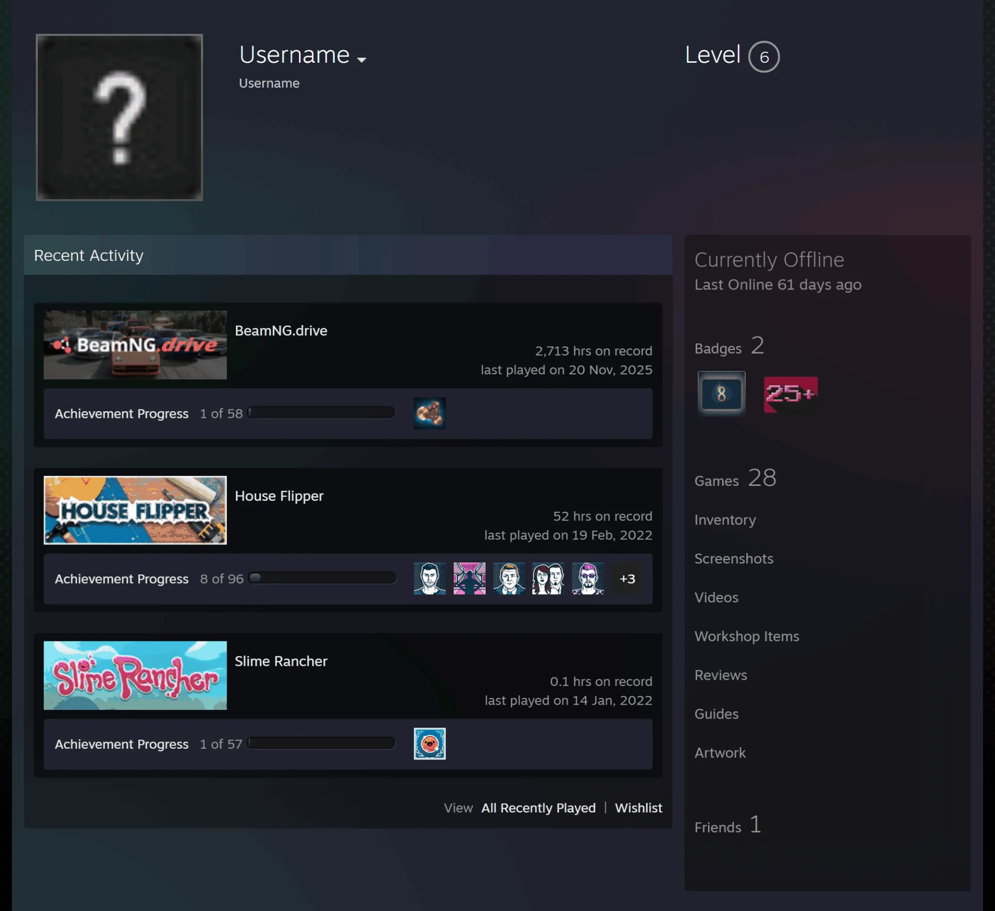
Task: Open Workshop Items
Action: 747,636
